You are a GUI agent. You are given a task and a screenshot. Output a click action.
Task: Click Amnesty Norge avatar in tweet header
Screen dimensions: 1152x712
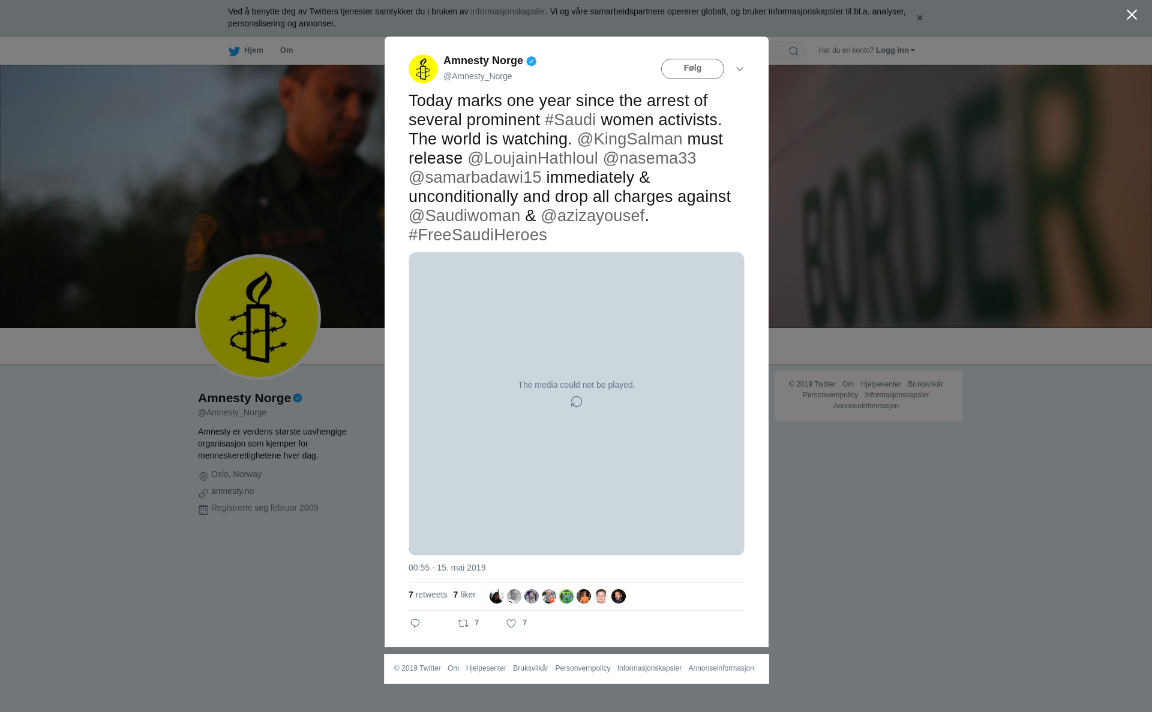click(x=423, y=69)
